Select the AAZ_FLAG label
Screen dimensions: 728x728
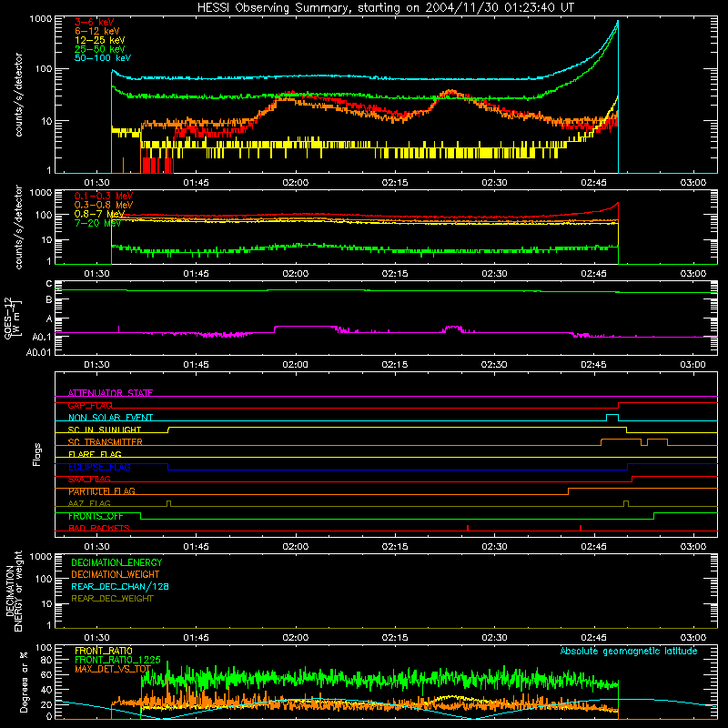(89, 503)
